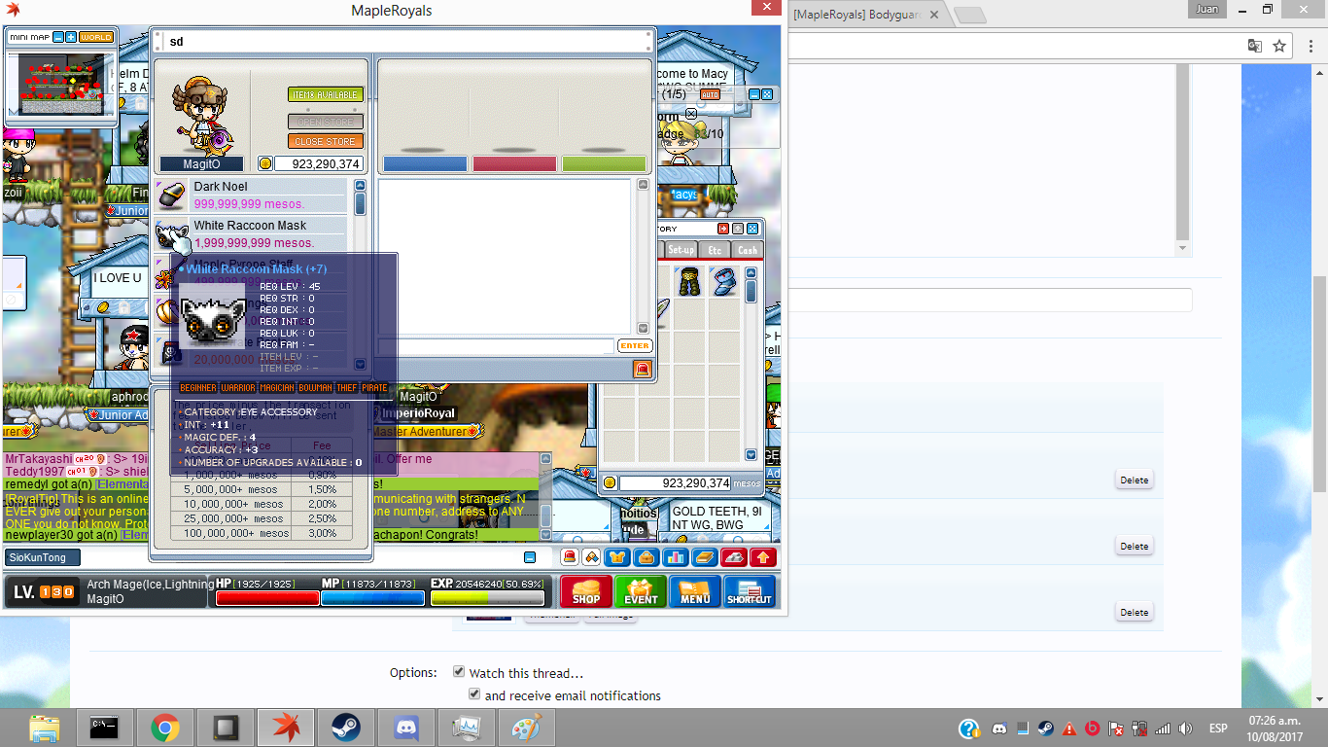The height and width of the screenshot is (747, 1328).
Task: Click inventory scrollbar up arrow
Action: 751,273
